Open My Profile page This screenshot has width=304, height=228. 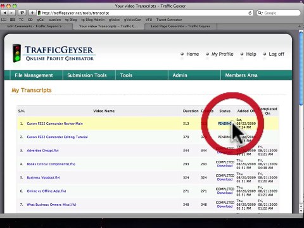click(222, 54)
